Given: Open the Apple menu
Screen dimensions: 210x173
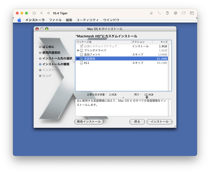Looking at the screenshot, I should [x=19, y=20].
